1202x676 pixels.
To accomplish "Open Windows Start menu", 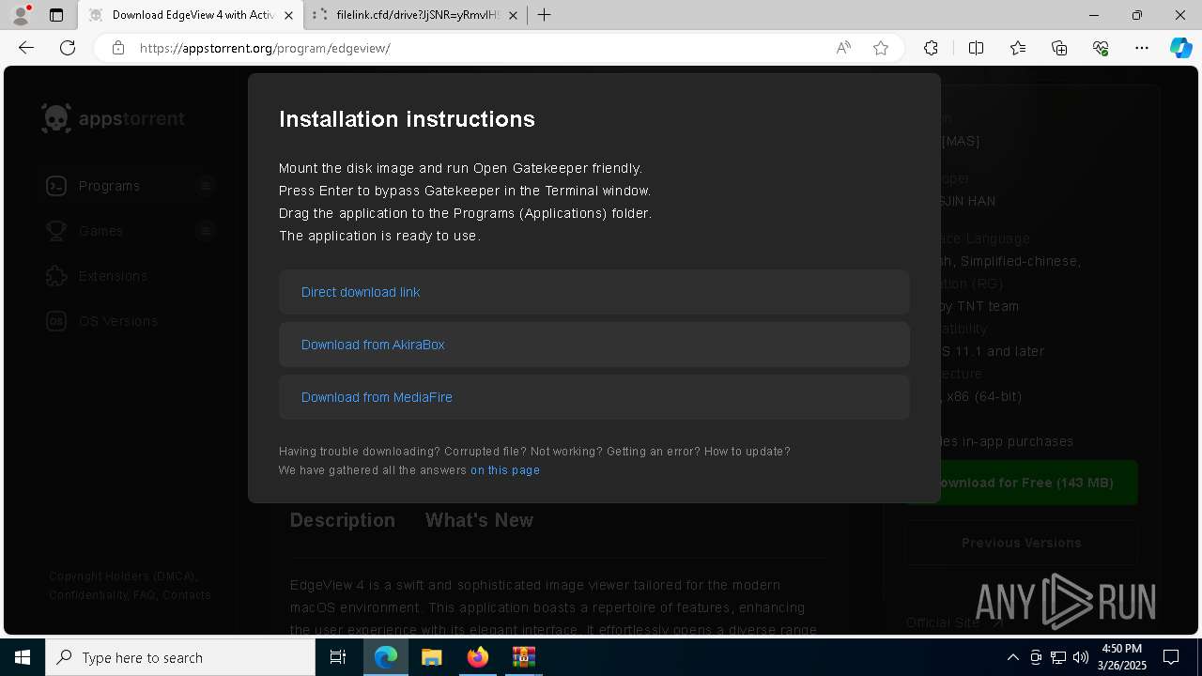I will 23,657.
